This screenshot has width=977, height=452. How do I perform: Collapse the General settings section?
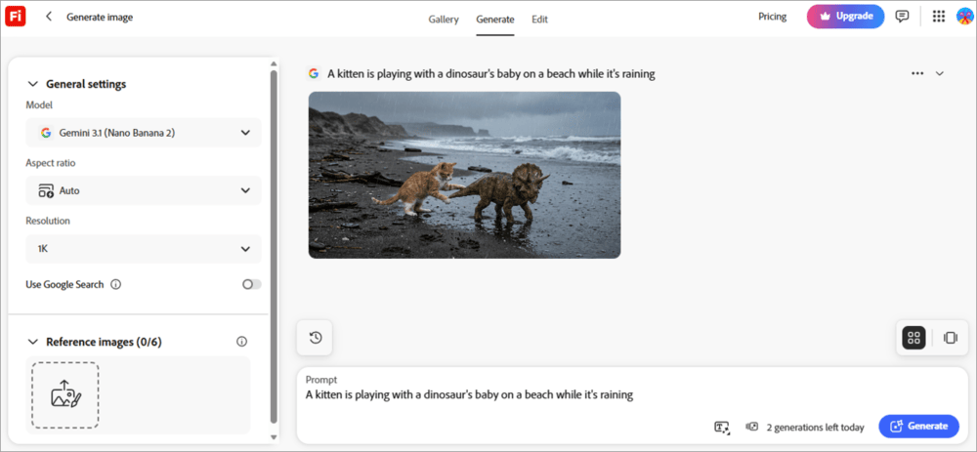(33, 84)
